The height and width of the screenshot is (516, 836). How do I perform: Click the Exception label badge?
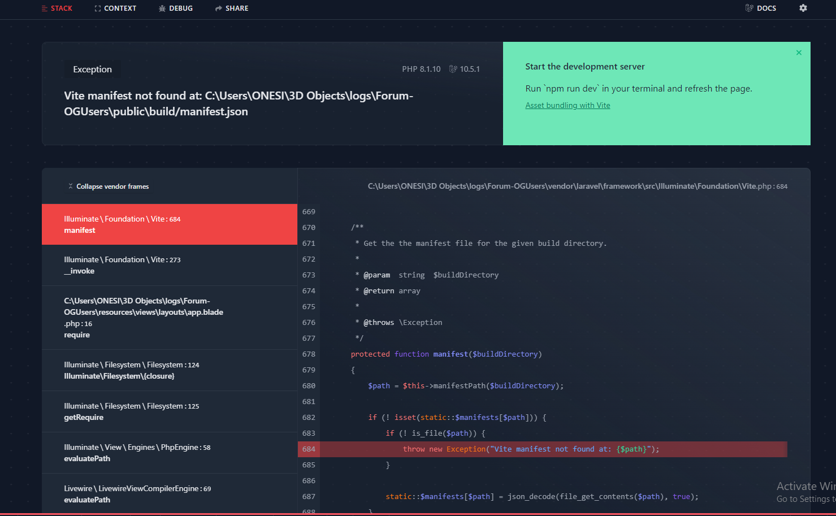coord(93,70)
